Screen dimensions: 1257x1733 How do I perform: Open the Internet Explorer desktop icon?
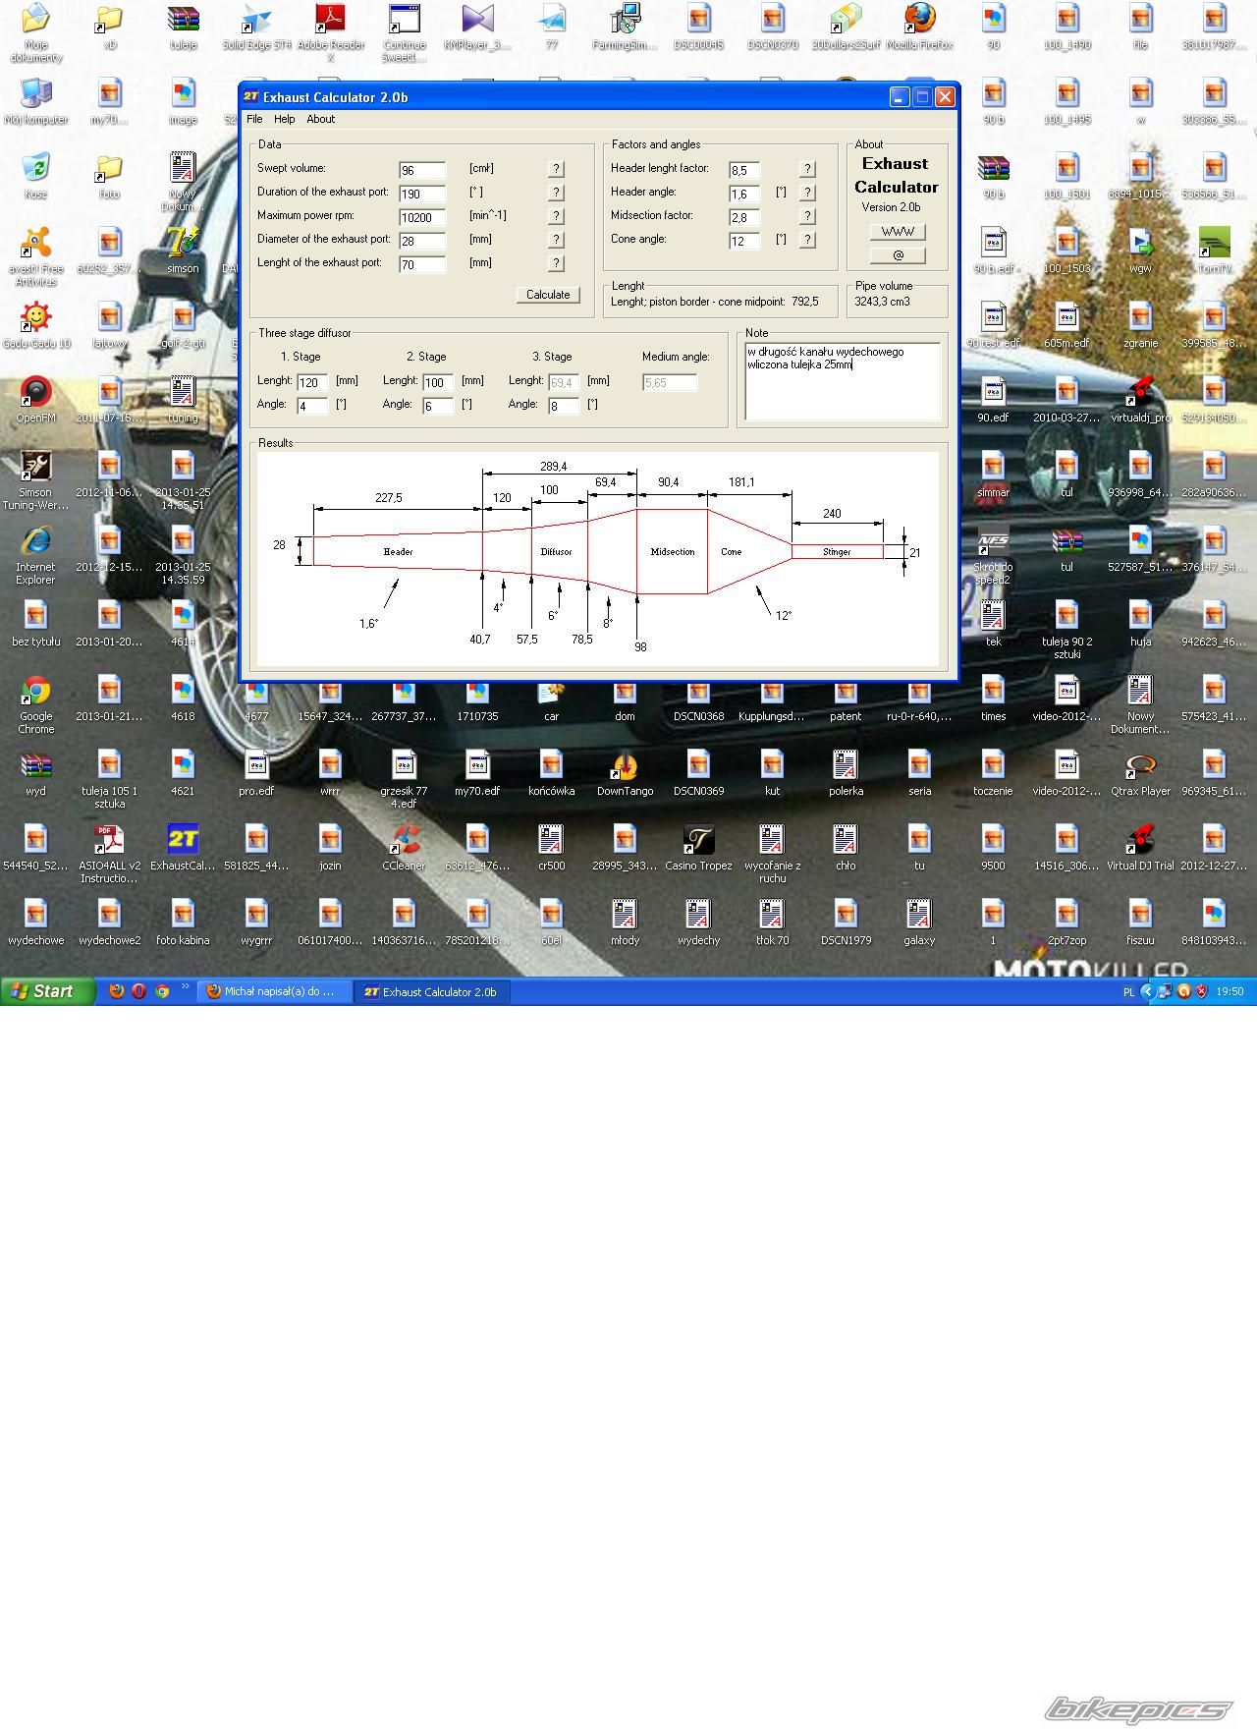click(x=36, y=543)
